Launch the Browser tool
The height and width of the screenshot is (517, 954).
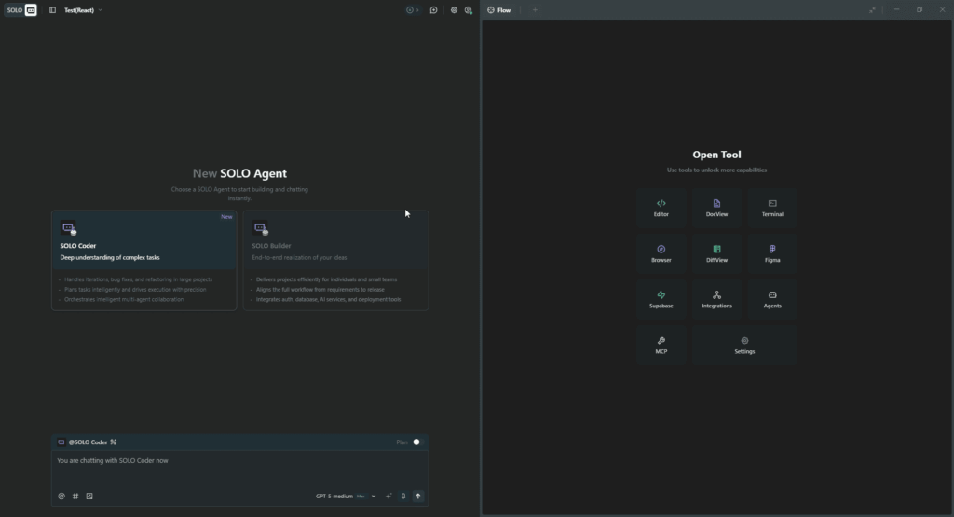tap(661, 253)
